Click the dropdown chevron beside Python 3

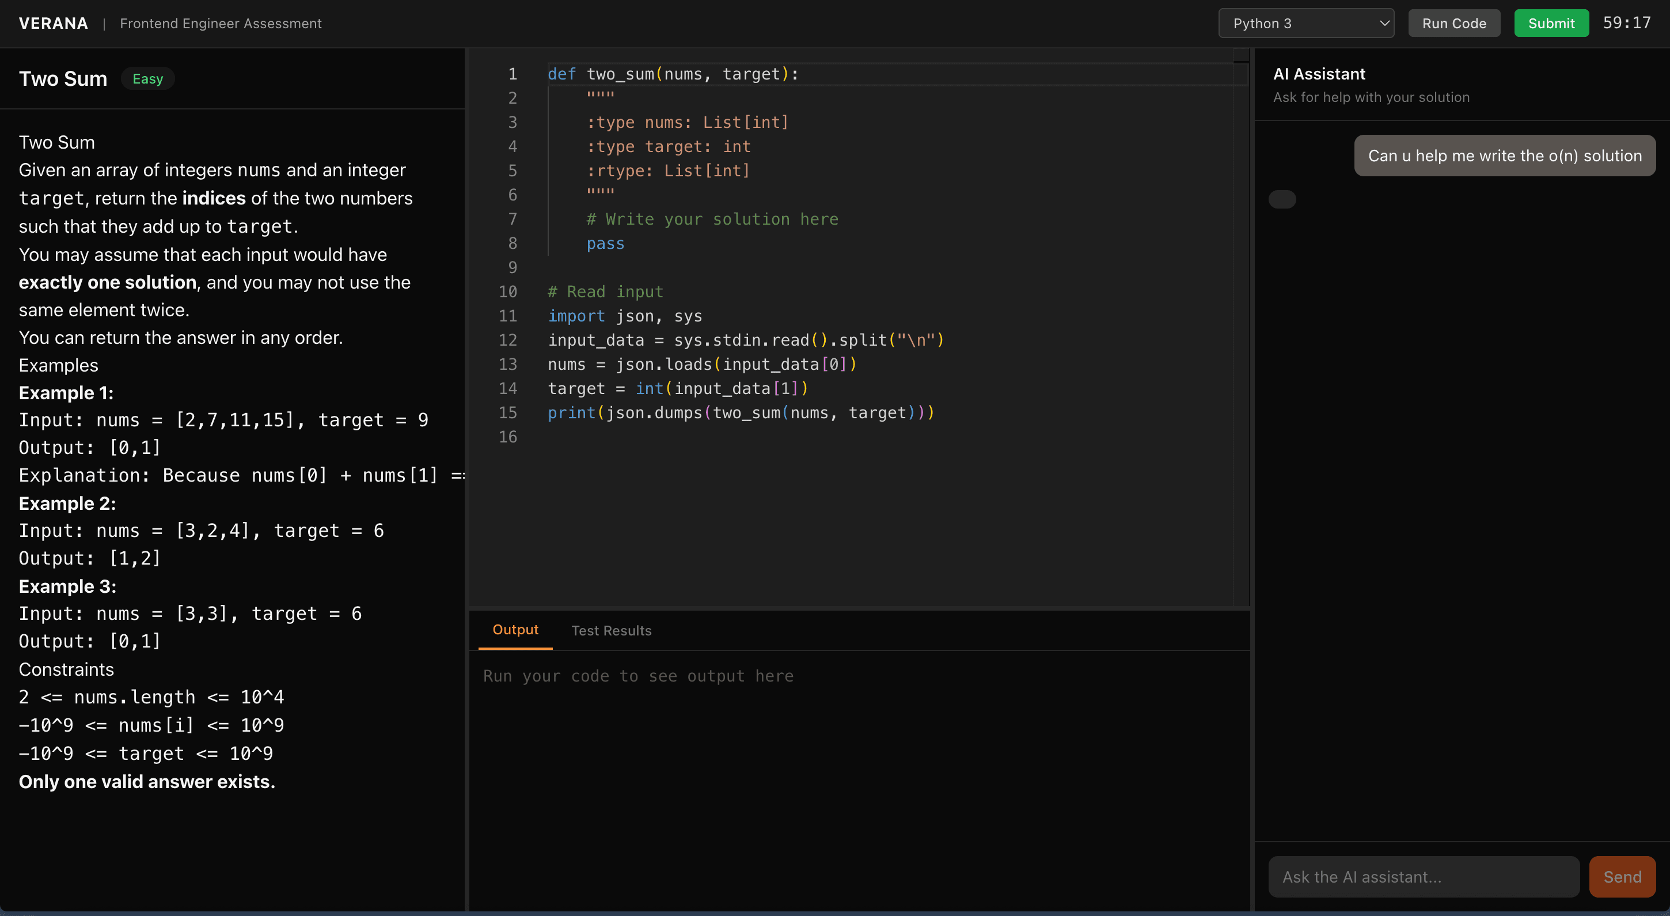[x=1383, y=24]
